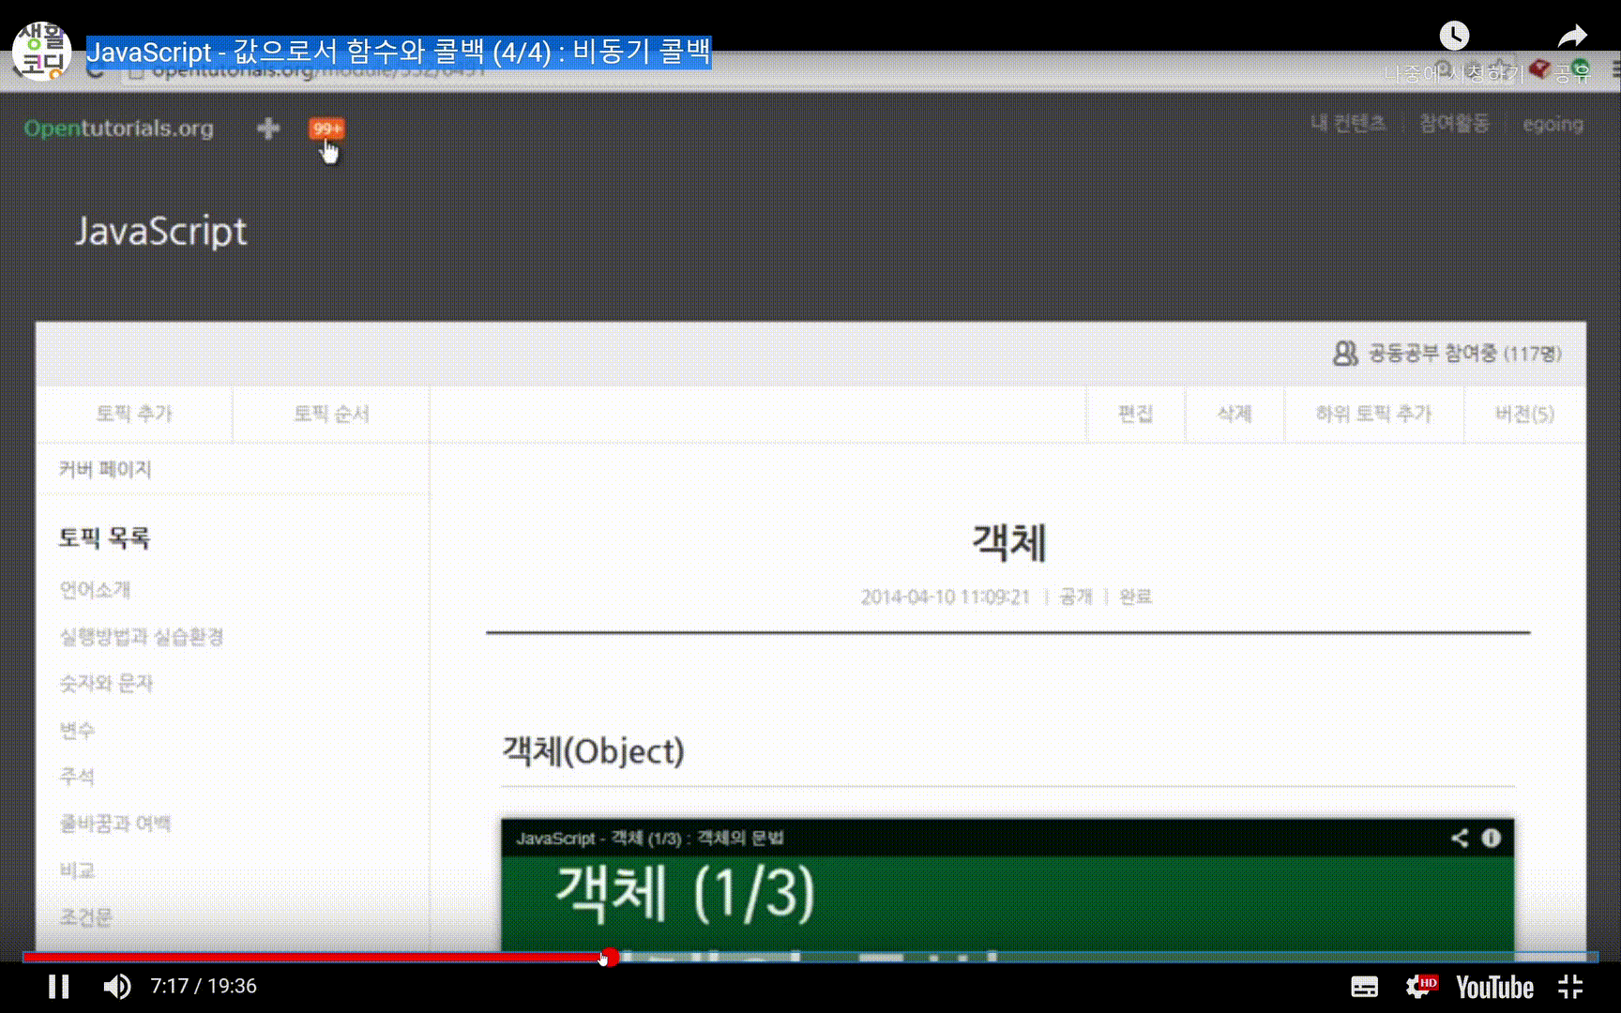Click the 객체(Object) section heading
This screenshot has width=1621, height=1013.
coord(593,750)
